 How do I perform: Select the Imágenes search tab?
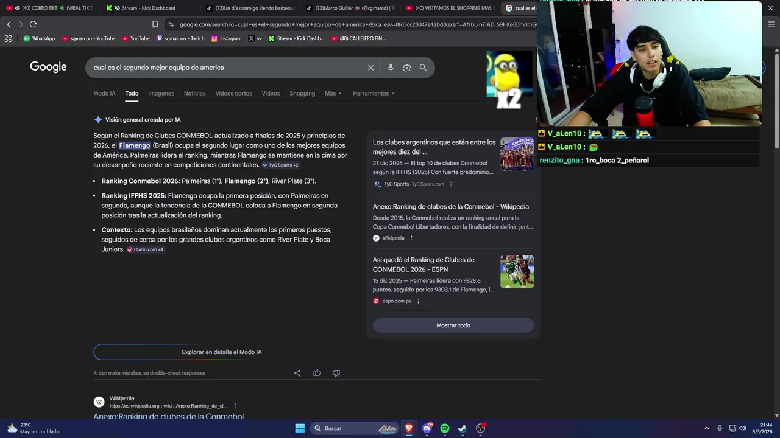click(x=161, y=93)
